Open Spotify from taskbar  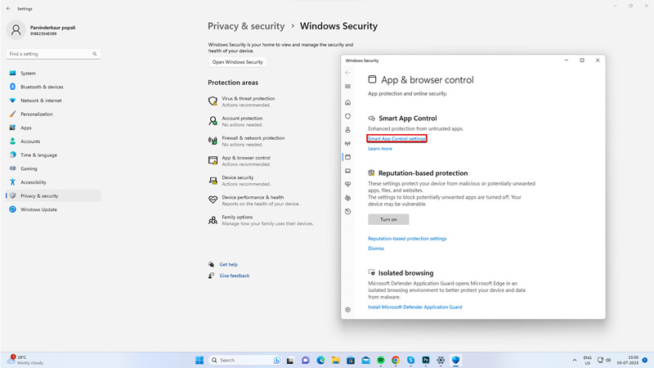(x=381, y=360)
